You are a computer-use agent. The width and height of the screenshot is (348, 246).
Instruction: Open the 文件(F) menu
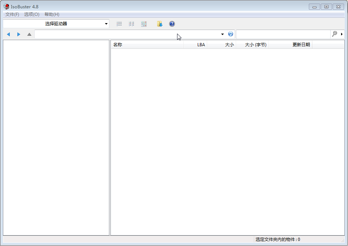(12, 14)
